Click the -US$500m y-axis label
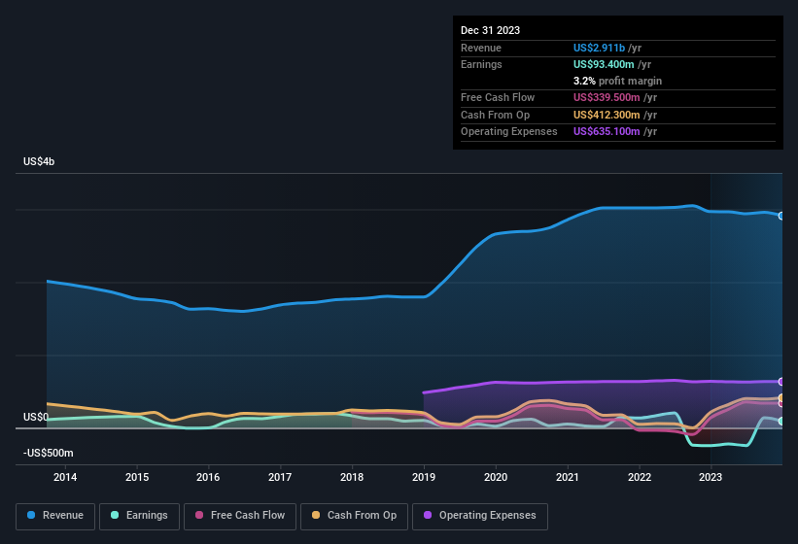 click(x=49, y=453)
